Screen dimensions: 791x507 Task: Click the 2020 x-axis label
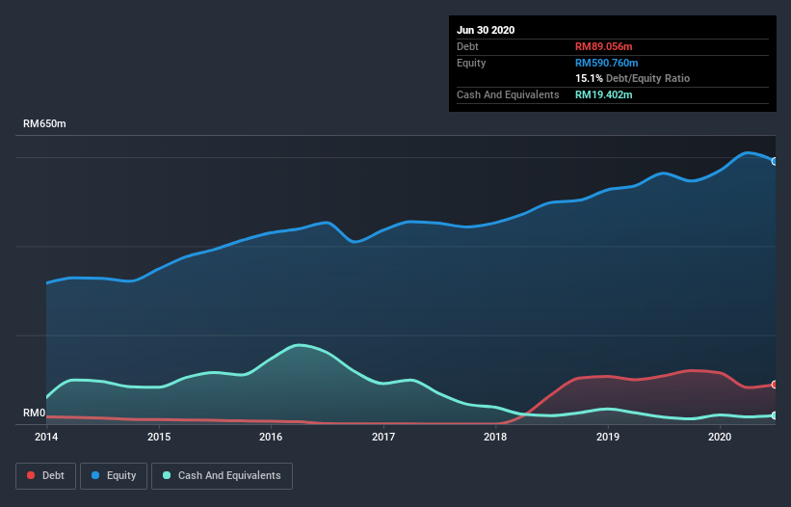click(x=720, y=437)
